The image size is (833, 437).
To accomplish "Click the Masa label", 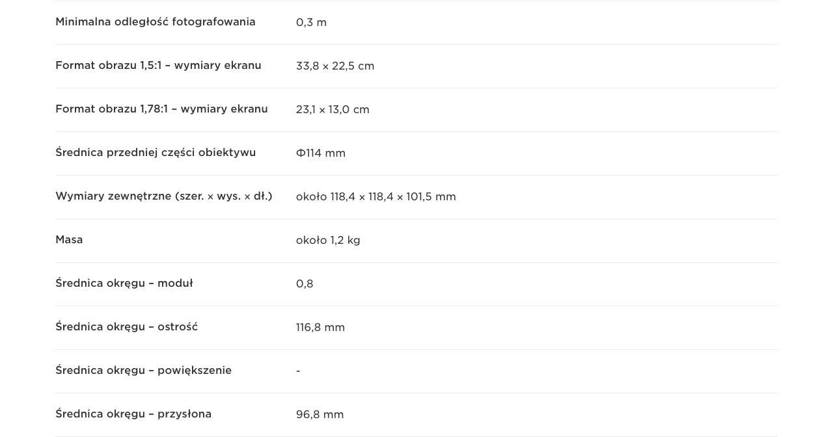I will [x=69, y=240].
